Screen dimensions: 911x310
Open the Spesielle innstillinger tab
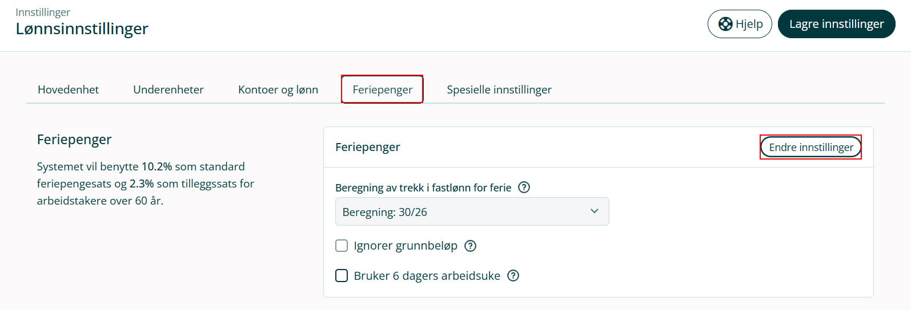coord(499,89)
